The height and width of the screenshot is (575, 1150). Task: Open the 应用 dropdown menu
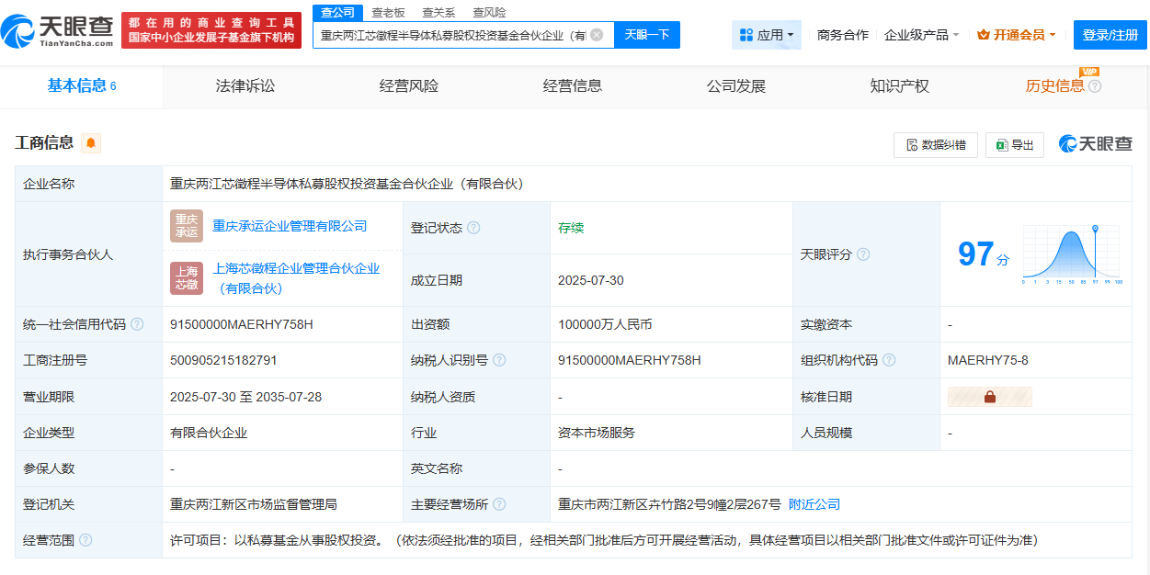pyautogui.click(x=768, y=35)
